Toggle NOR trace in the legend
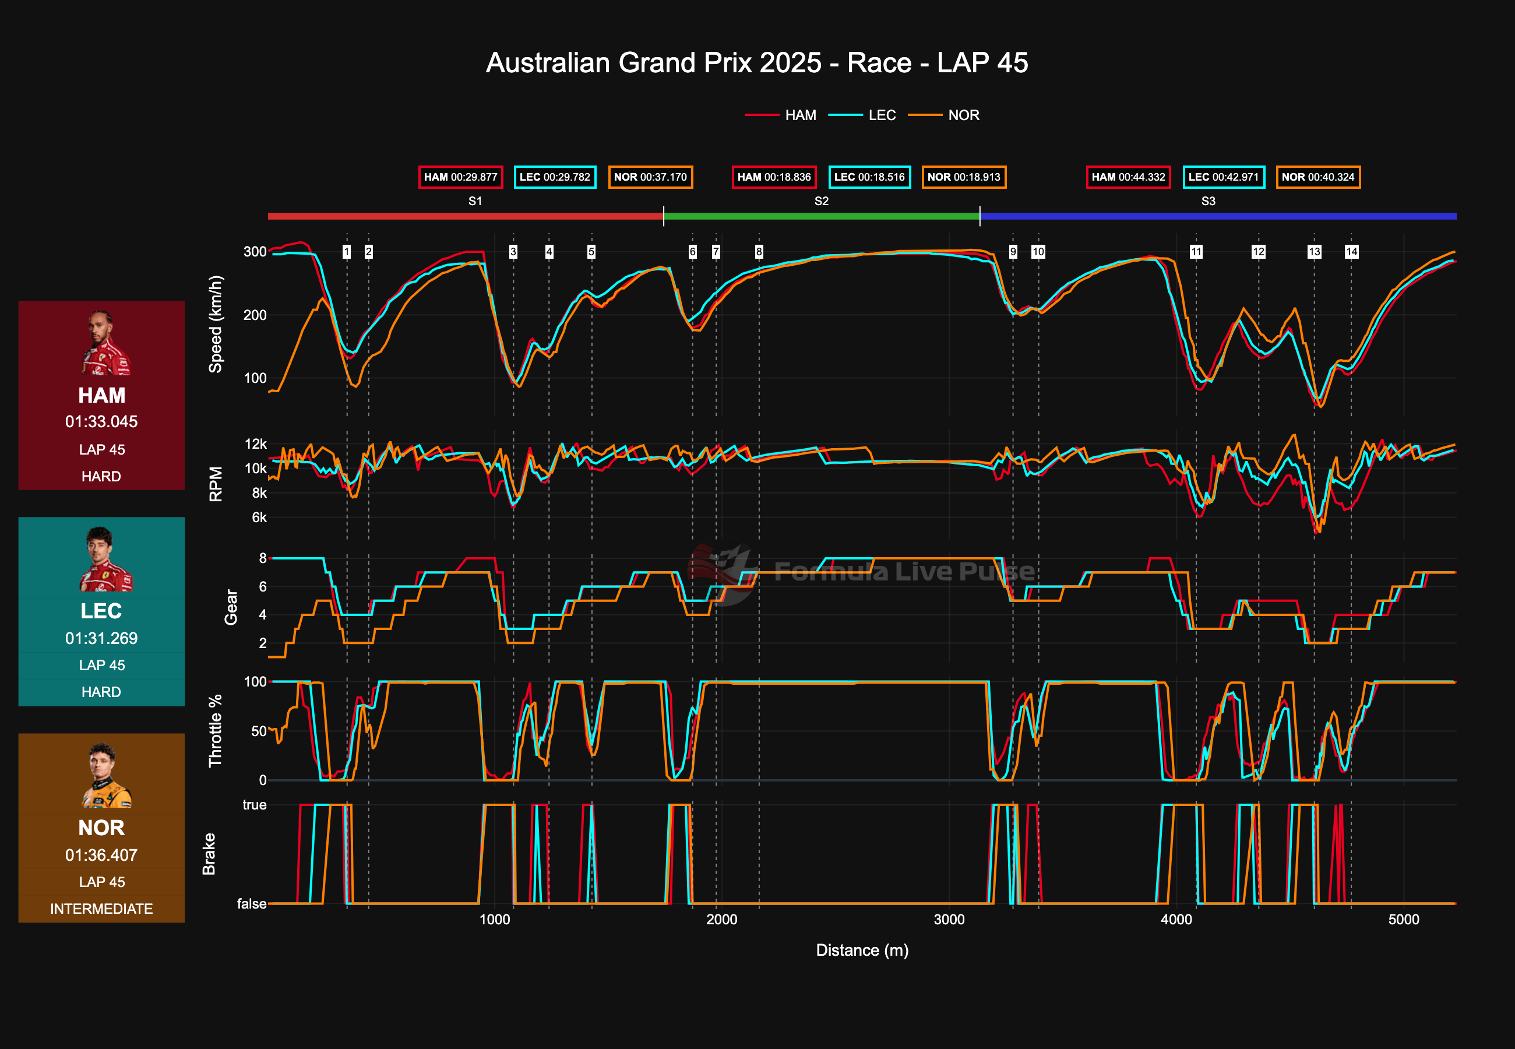1515x1049 pixels. click(x=943, y=115)
